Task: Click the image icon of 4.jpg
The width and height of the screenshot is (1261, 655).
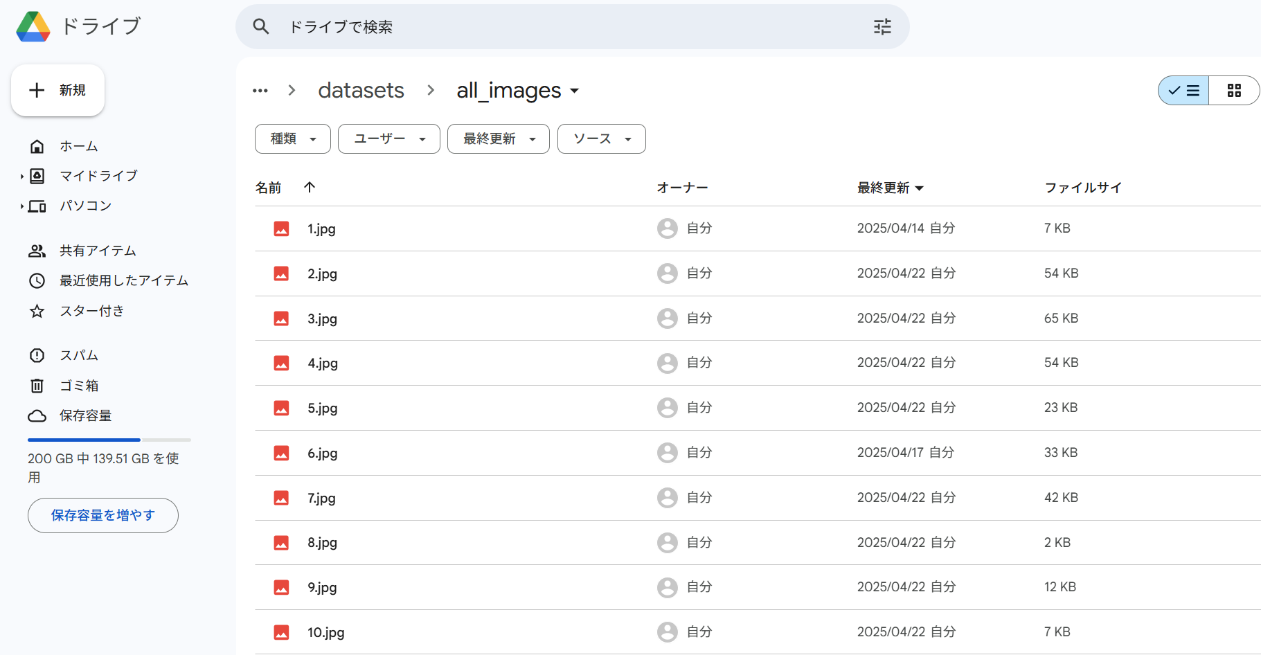Action: tap(281, 363)
